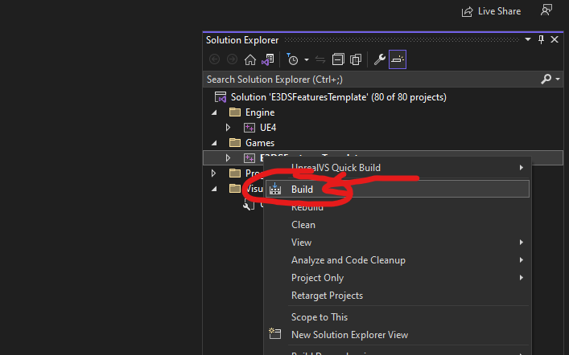The width and height of the screenshot is (569, 355).
Task: Click the Pending Changes Filter clock icon
Action: tap(292, 59)
